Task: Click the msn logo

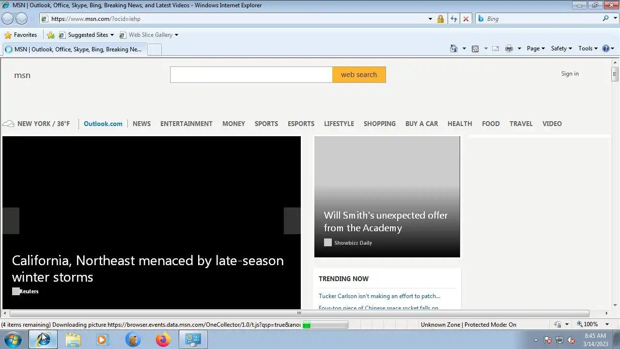Action: (x=22, y=75)
